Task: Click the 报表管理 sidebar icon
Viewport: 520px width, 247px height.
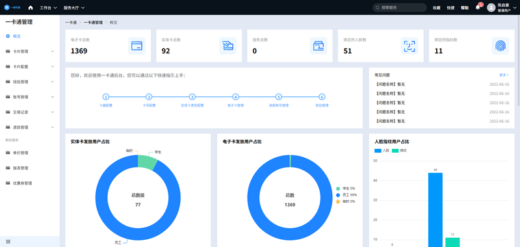Action: pyautogui.click(x=8, y=168)
